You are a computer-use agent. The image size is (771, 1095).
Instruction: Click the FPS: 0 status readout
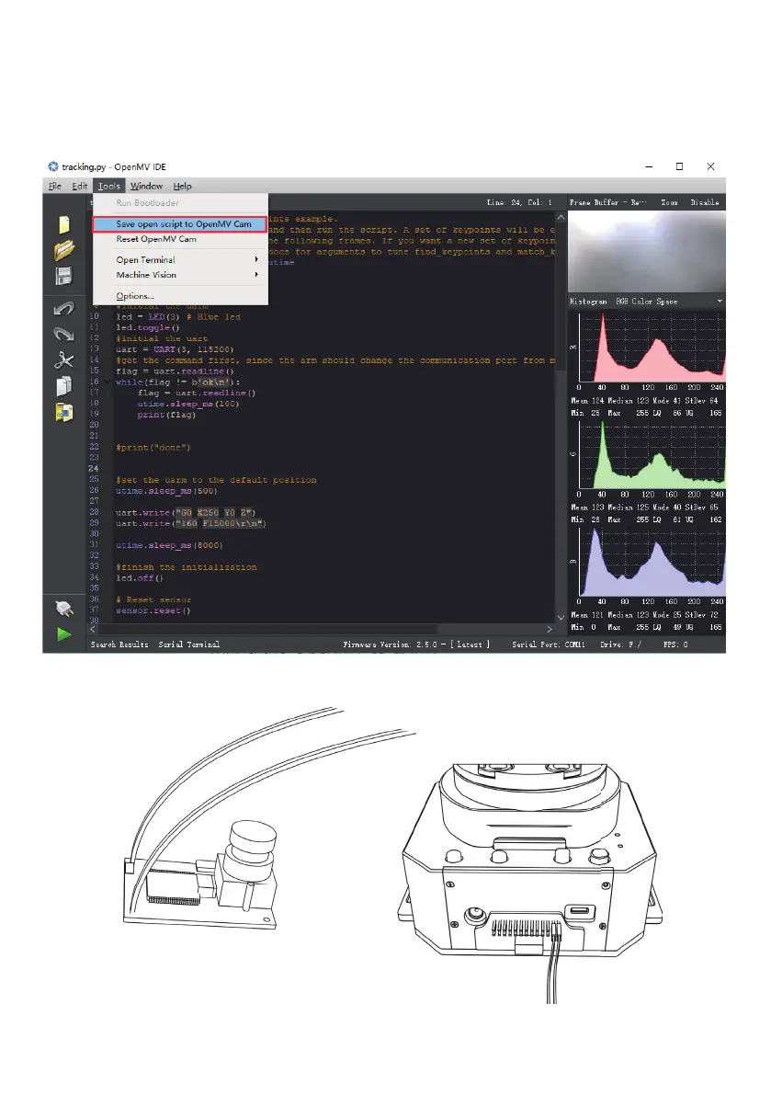[x=675, y=644]
